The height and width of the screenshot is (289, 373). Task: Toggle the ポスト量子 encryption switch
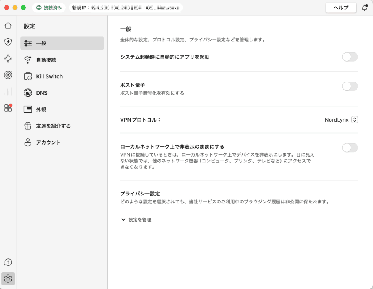point(350,86)
